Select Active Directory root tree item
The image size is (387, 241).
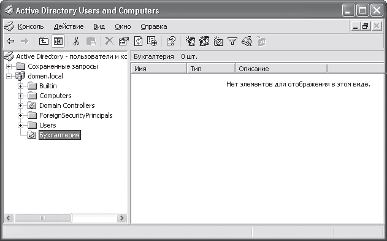coord(71,56)
